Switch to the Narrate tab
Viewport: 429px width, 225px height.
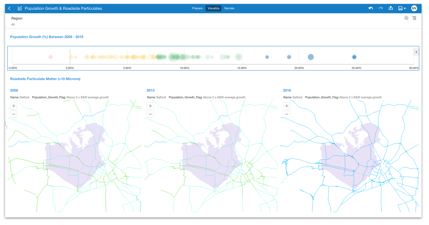(x=229, y=8)
